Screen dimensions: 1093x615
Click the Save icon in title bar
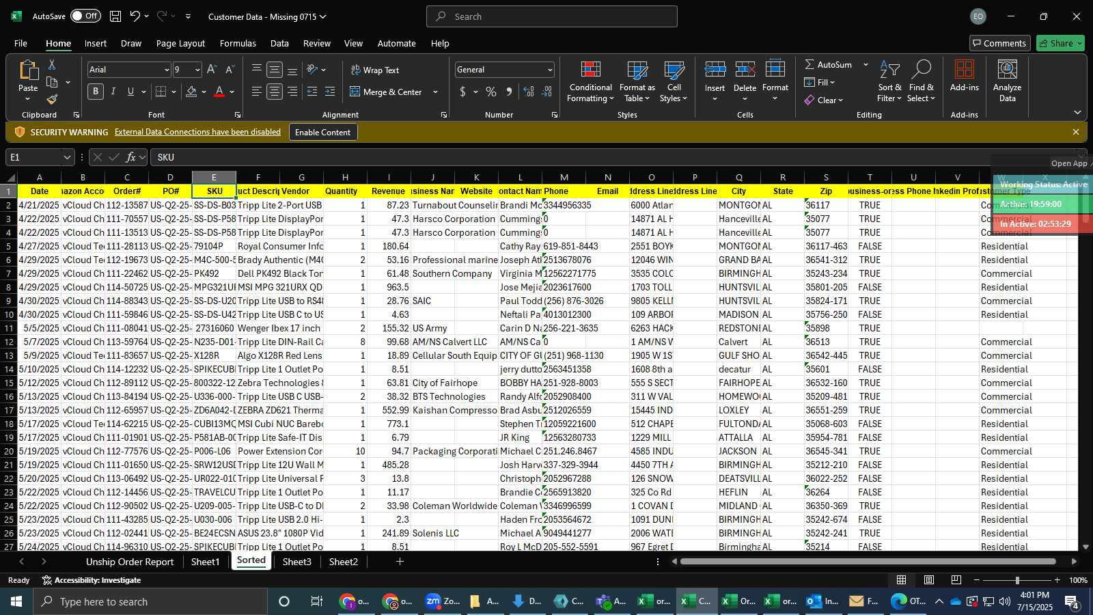(x=115, y=16)
